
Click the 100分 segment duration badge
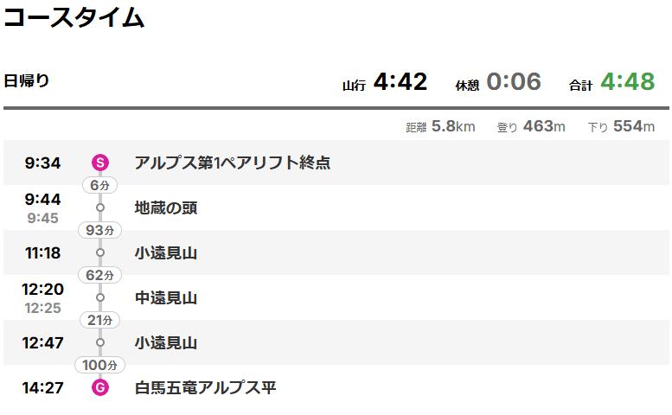click(99, 365)
